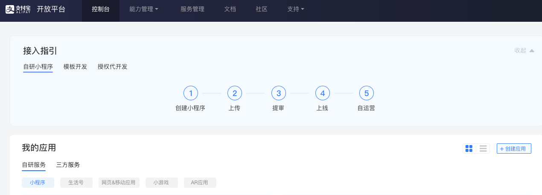542x195 pixels.
Task: Switch to list view layout
Action: click(x=483, y=148)
